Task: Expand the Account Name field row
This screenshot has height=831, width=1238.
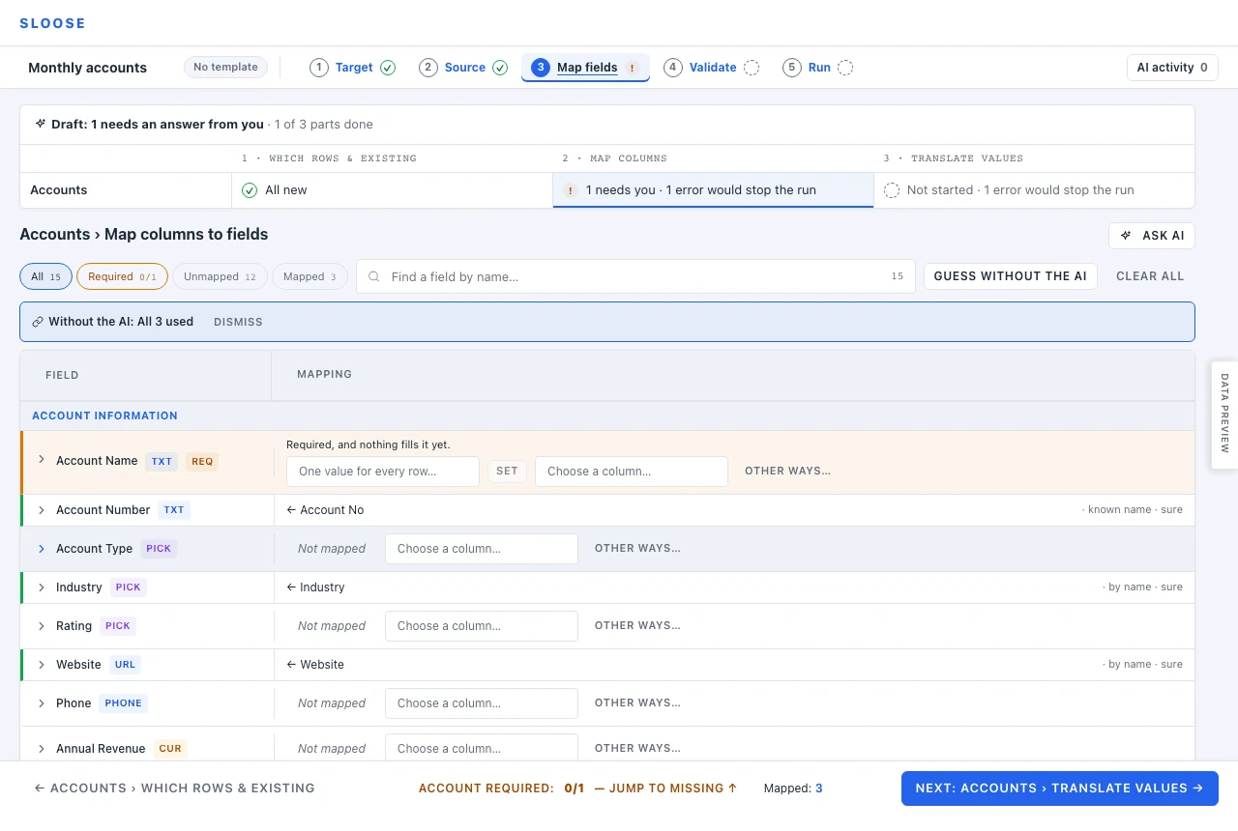Action: pyautogui.click(x=42, y=460)
